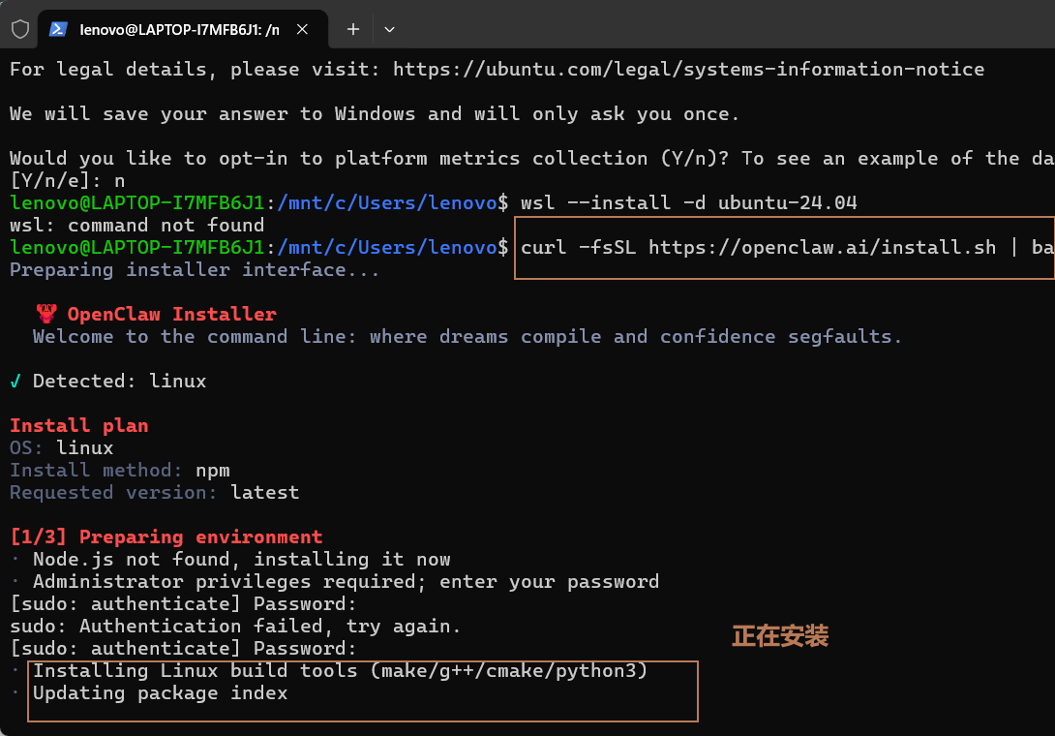Viewport: 1055px width, 736px height.
Task: Click the red Install plan heading
Action: click(79, 425)
